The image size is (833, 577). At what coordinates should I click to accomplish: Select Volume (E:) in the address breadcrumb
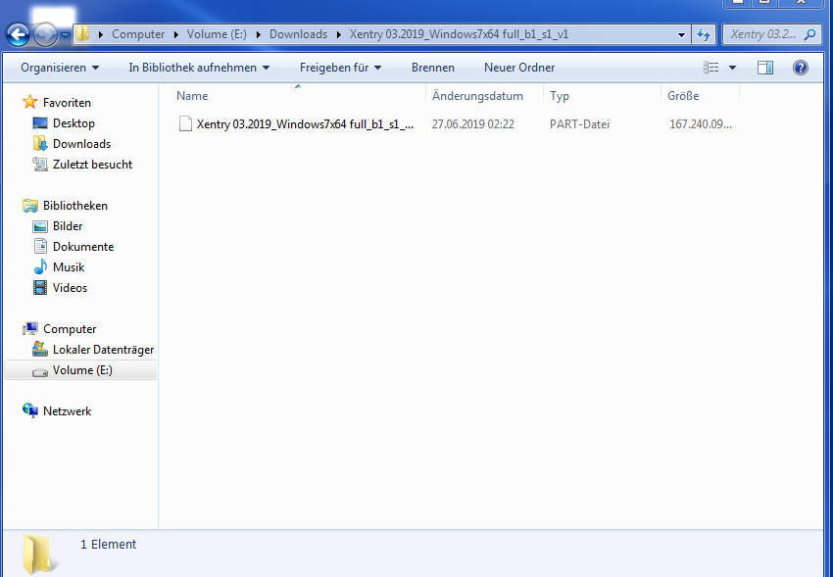coord(217,34)
